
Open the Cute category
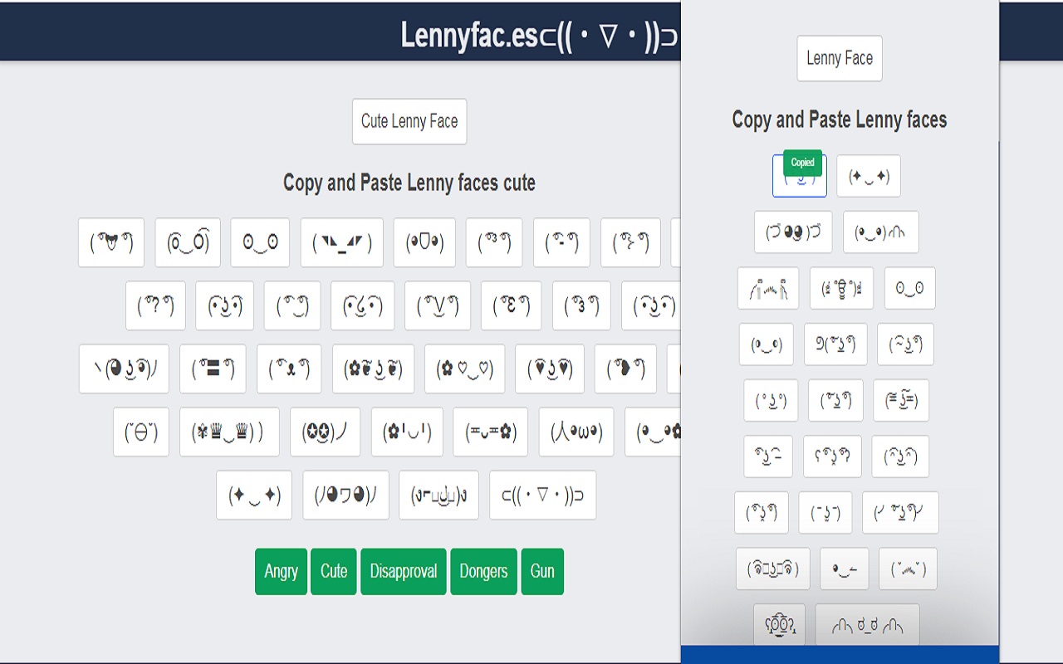point(334,571)
